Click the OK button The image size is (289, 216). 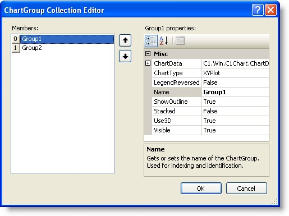point(201,189)
